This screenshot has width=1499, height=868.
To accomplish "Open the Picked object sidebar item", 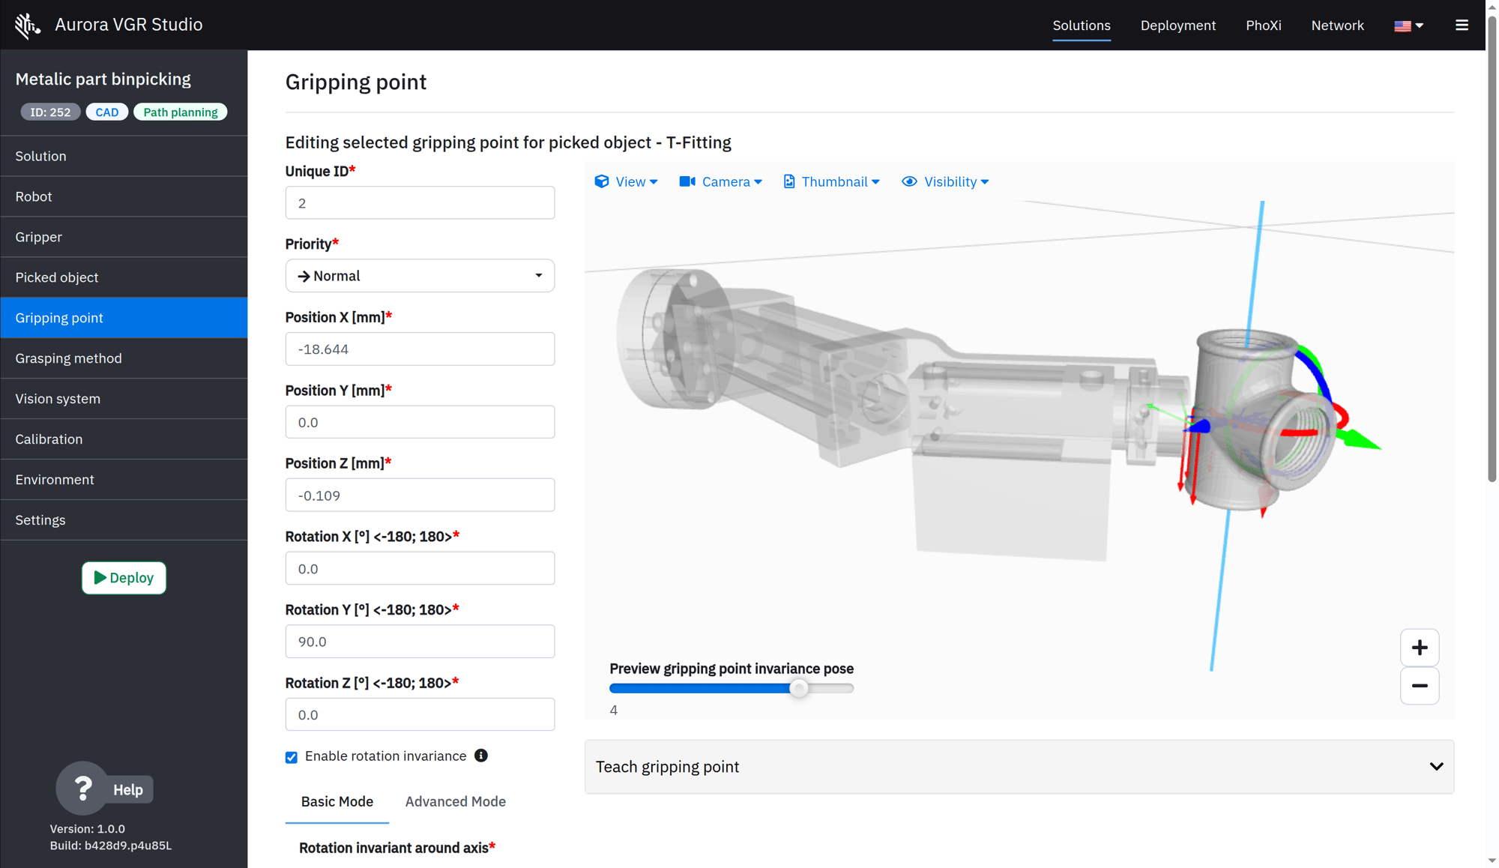I will tap(124, 277).
